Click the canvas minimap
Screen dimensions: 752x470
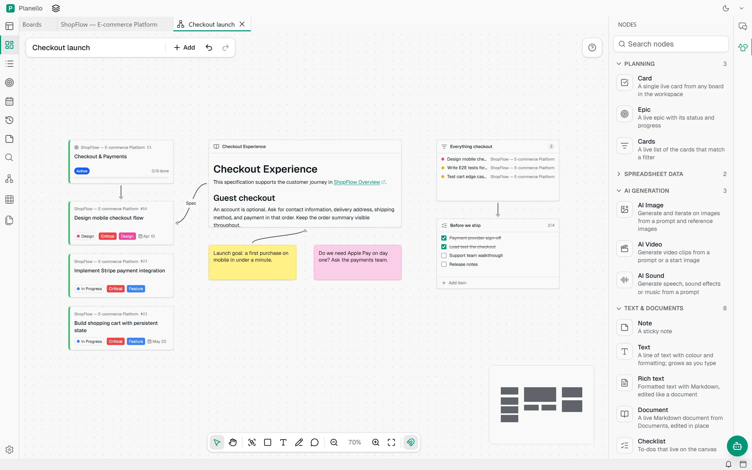541,405
